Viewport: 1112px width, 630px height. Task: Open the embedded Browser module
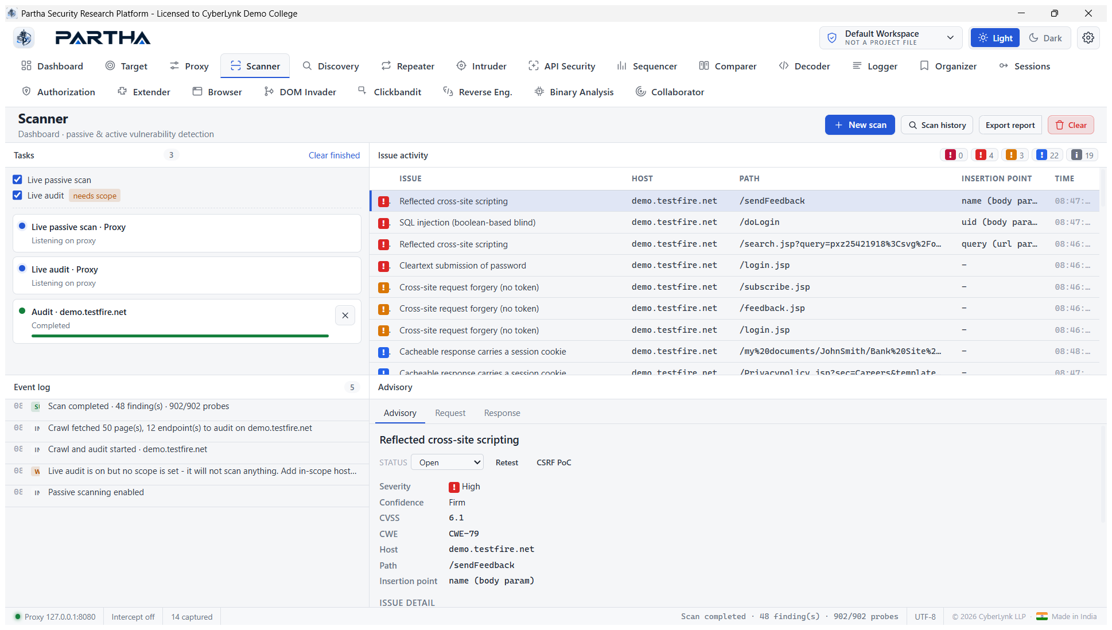[217, 92]
